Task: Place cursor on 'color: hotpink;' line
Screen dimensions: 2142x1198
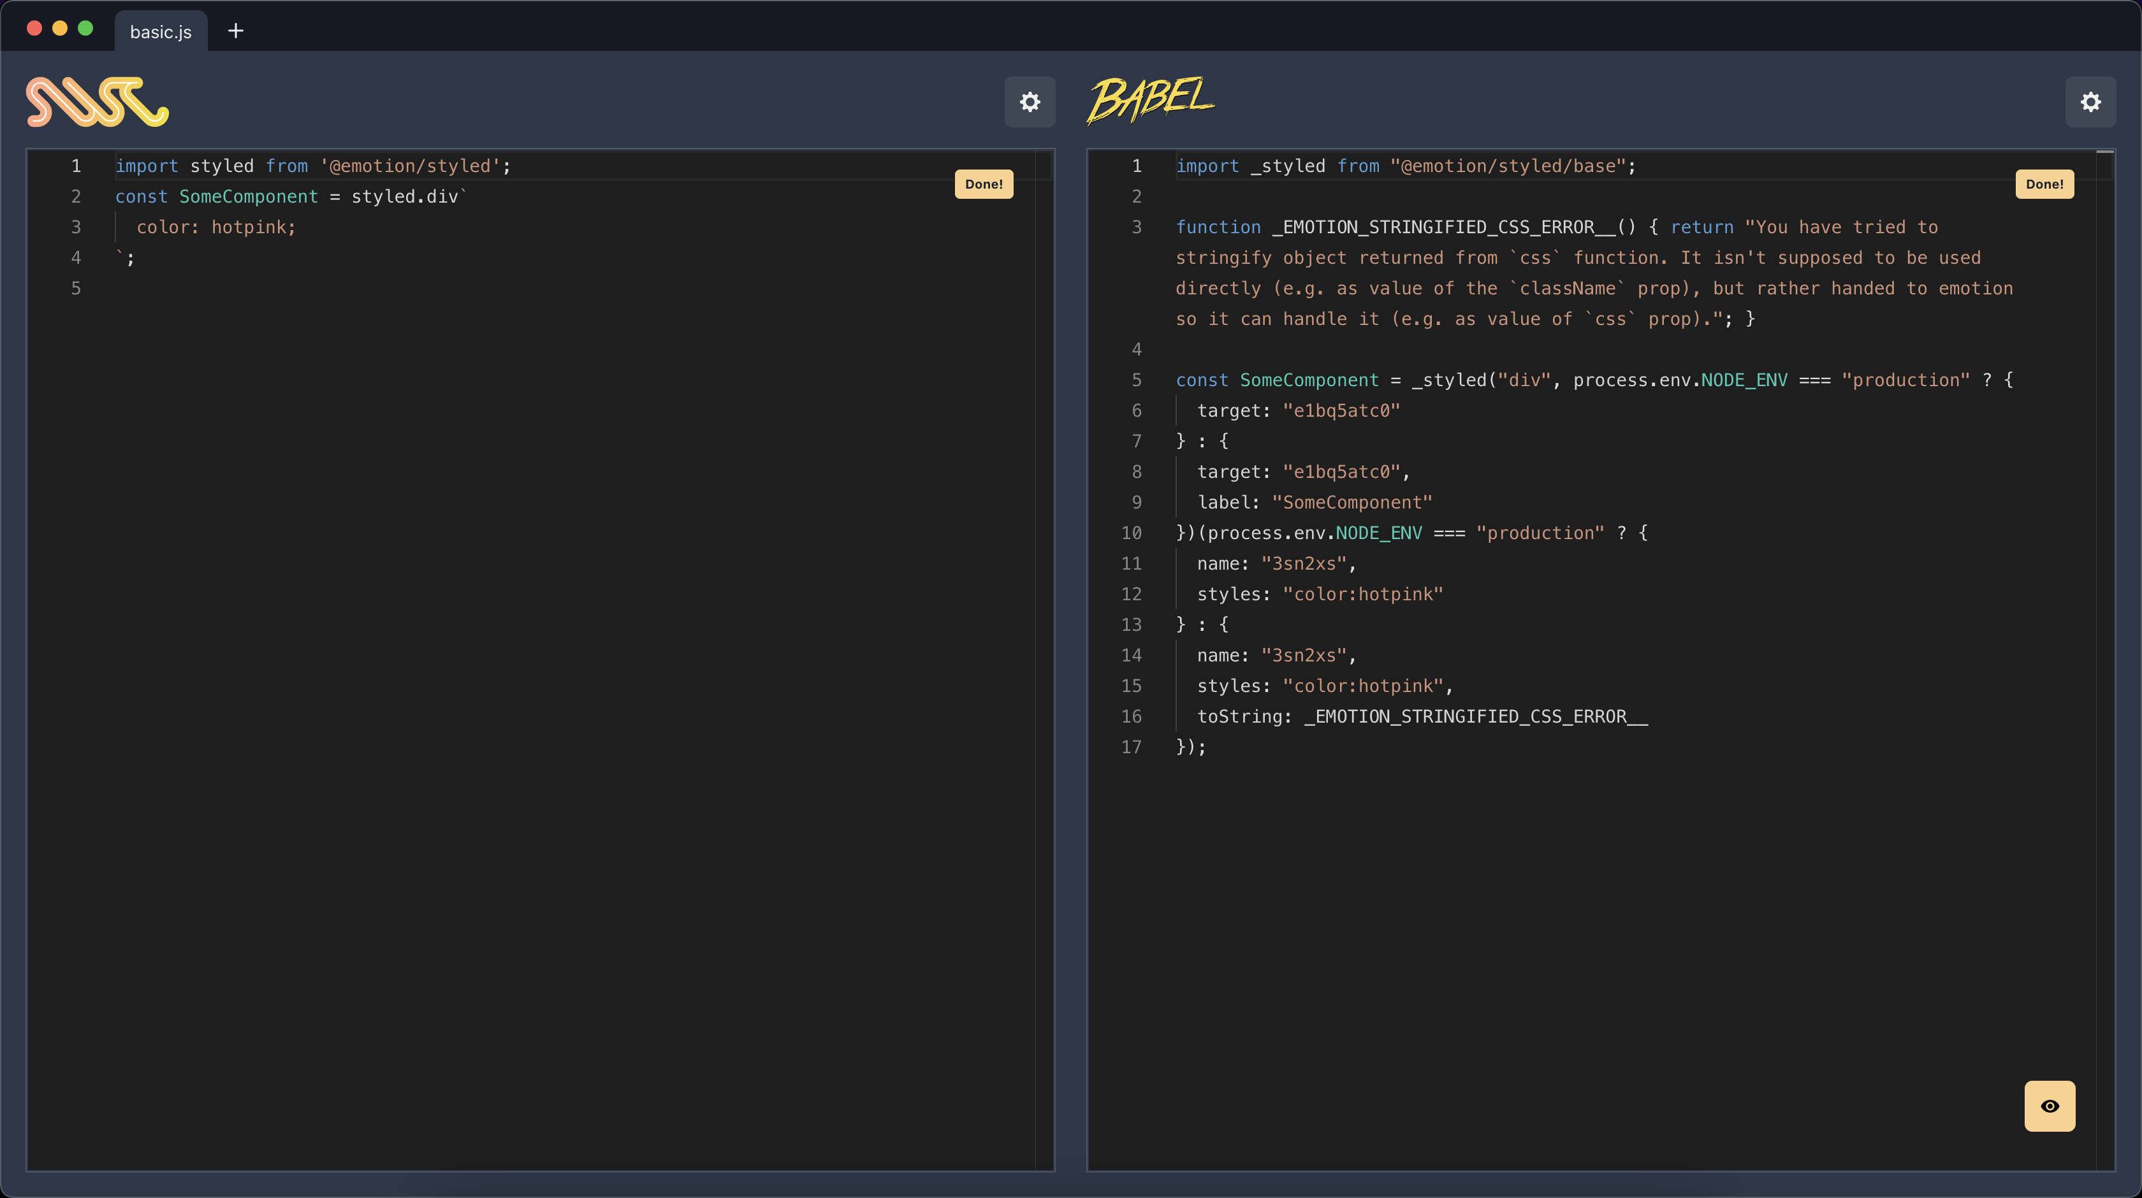Action: tap(216, 227)
